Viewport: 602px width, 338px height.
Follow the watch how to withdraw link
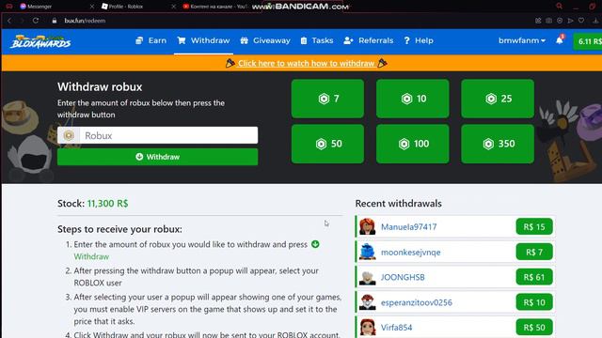306,63
